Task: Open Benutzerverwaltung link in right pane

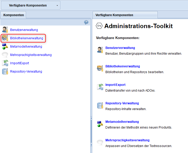Action: coord(120,48)
